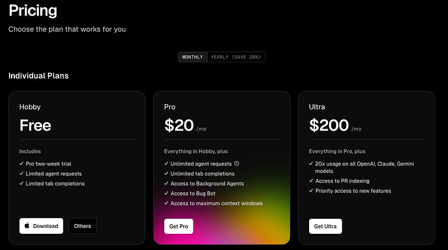448x250 pixels.
Task: Click checkmark beside Priority access to new features
Action: coord(311,190)
